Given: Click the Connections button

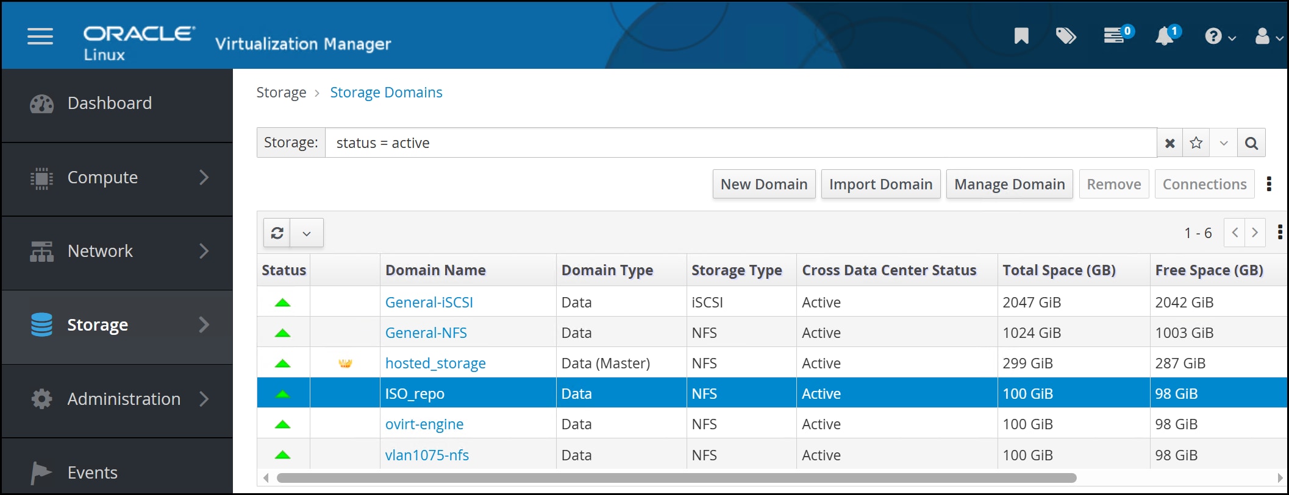Looking at the screenshot, I should (x=1204, y=184).
